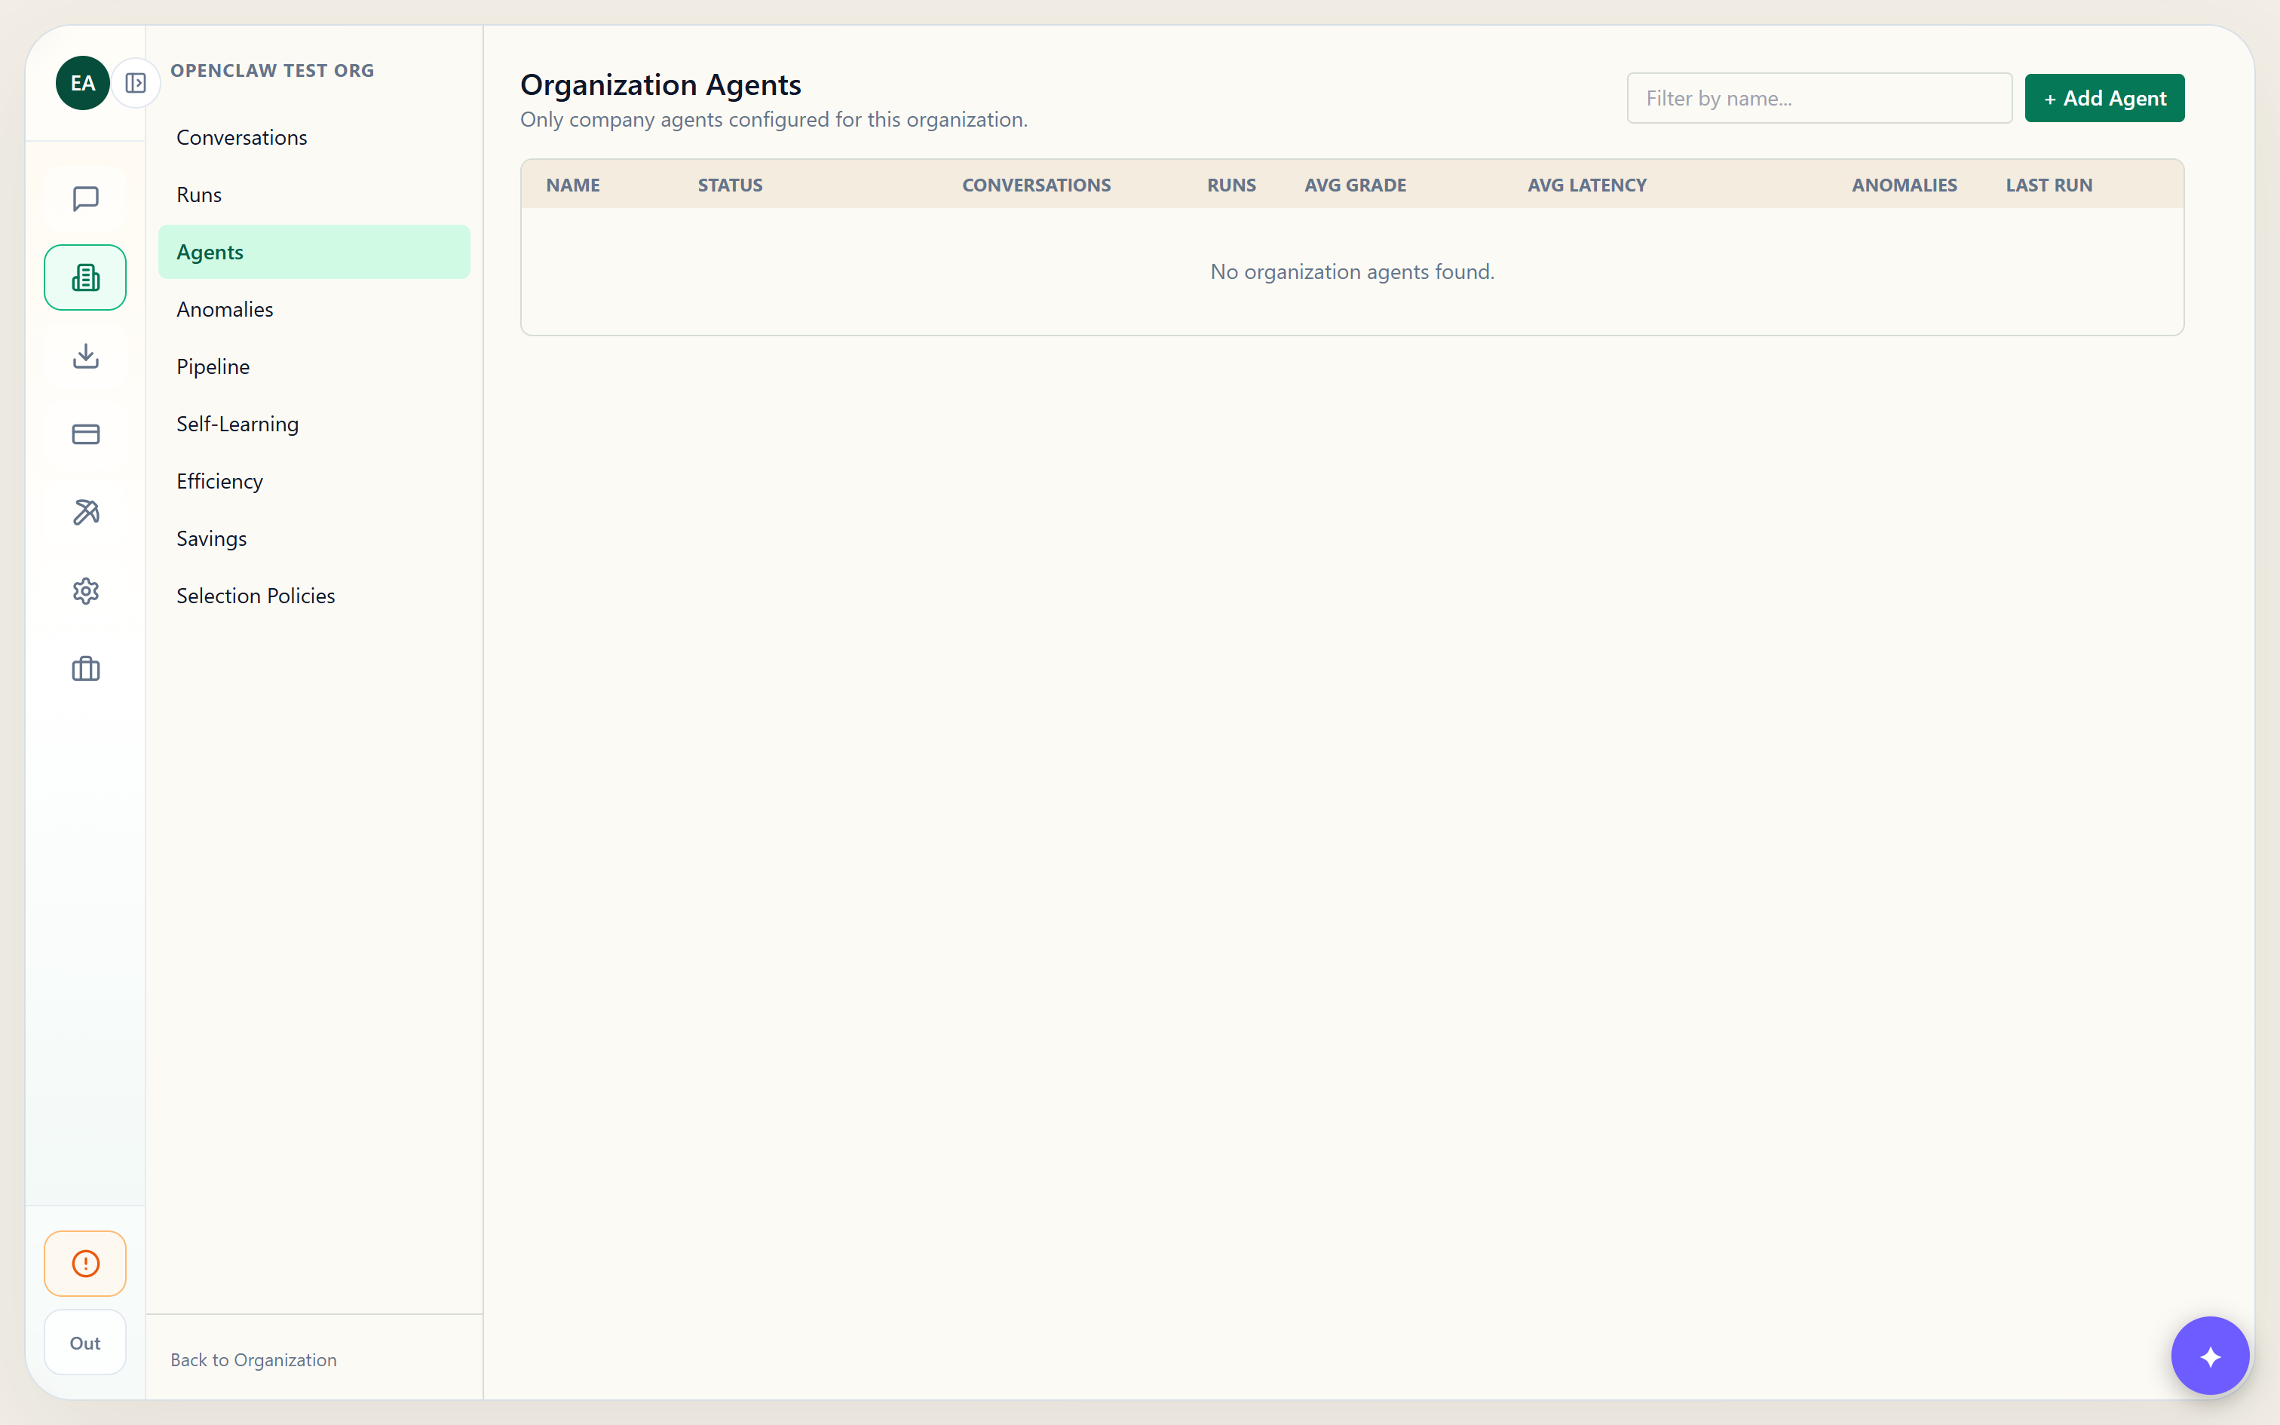Viewport: 2280px width, 1425px height.
Task: Open the briefcase icon in rail
Action: (x=86, y=670)
